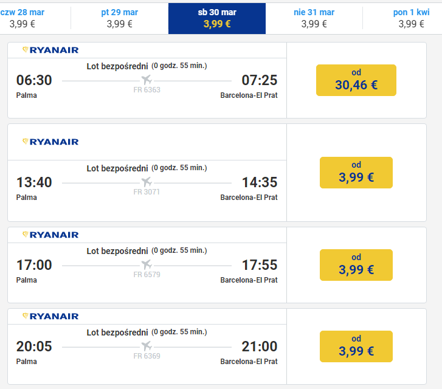Switch to the nie 31 mar date tab
442x389 pixels.
point(314,18)
